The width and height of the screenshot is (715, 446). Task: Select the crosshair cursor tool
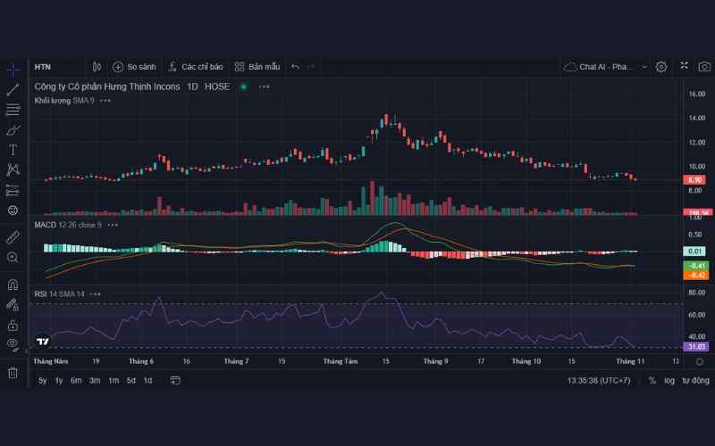pyautogui.click(x=13, y=69)
